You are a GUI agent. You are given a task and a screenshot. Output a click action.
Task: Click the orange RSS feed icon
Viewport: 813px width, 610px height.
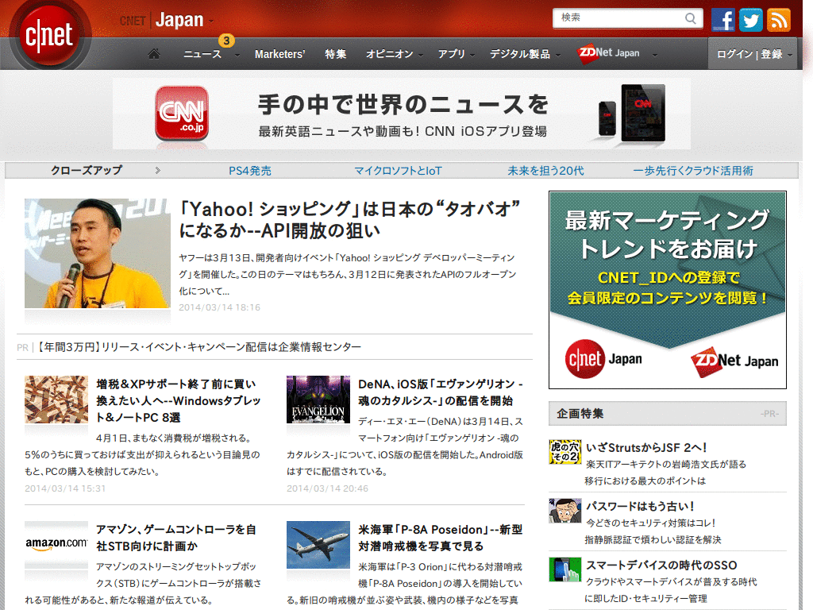[x=777, y=19]
